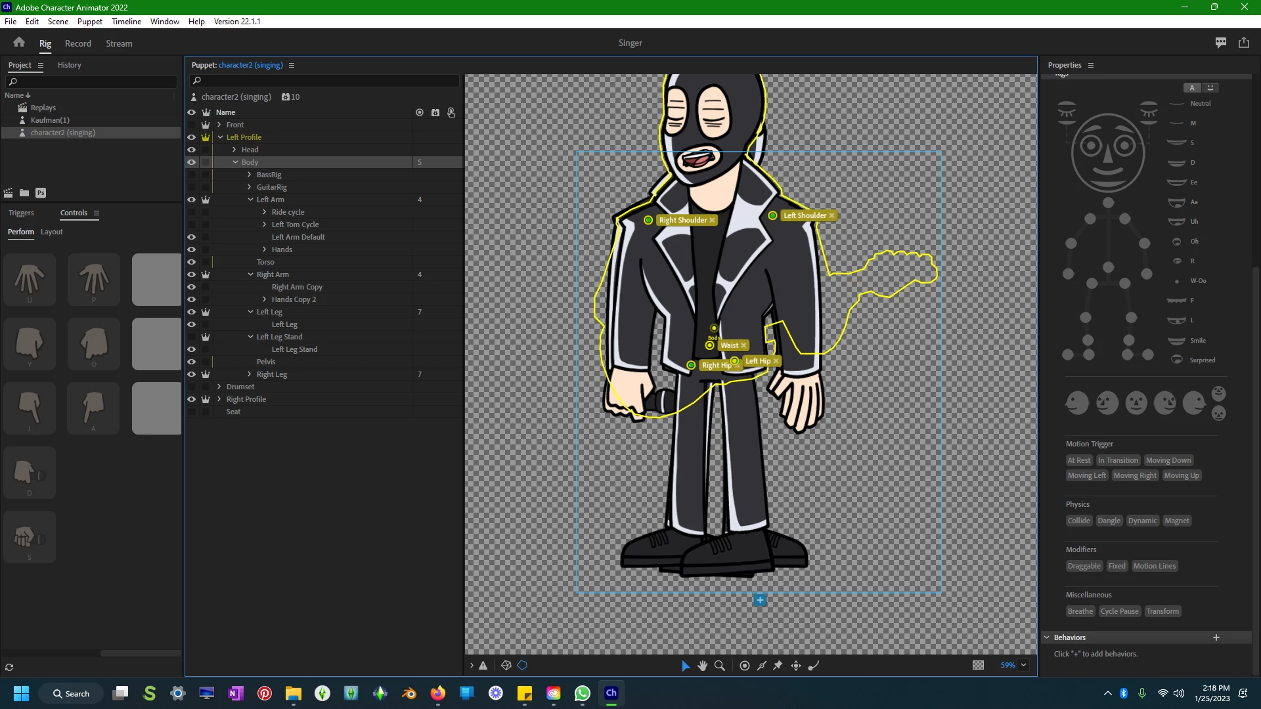The image size is (1261, 709).
Task: Toggle the transparency grid checkerboard icon
Action: 978,665
